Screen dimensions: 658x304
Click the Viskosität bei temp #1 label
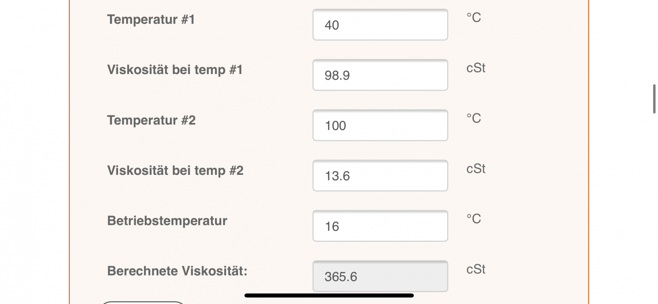[x=175, y=70]
